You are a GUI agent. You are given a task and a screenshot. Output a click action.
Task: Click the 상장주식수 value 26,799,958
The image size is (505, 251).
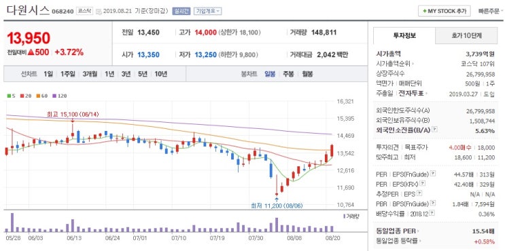click(x=481, y=74)
